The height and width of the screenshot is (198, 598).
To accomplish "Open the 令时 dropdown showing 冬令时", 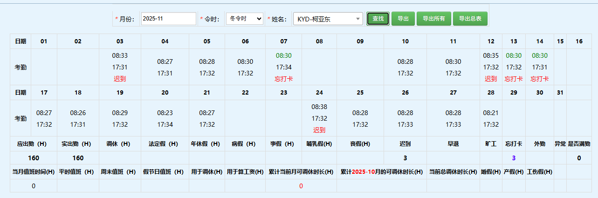I will (x=245, y=19).
